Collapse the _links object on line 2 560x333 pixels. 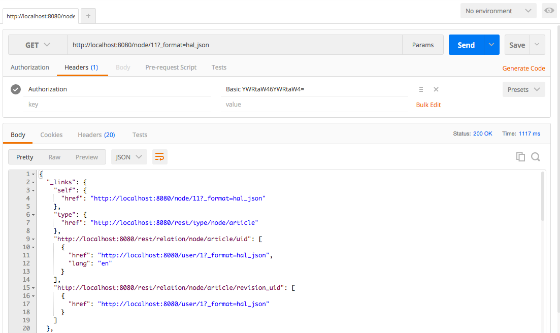(x=34, y=182)
